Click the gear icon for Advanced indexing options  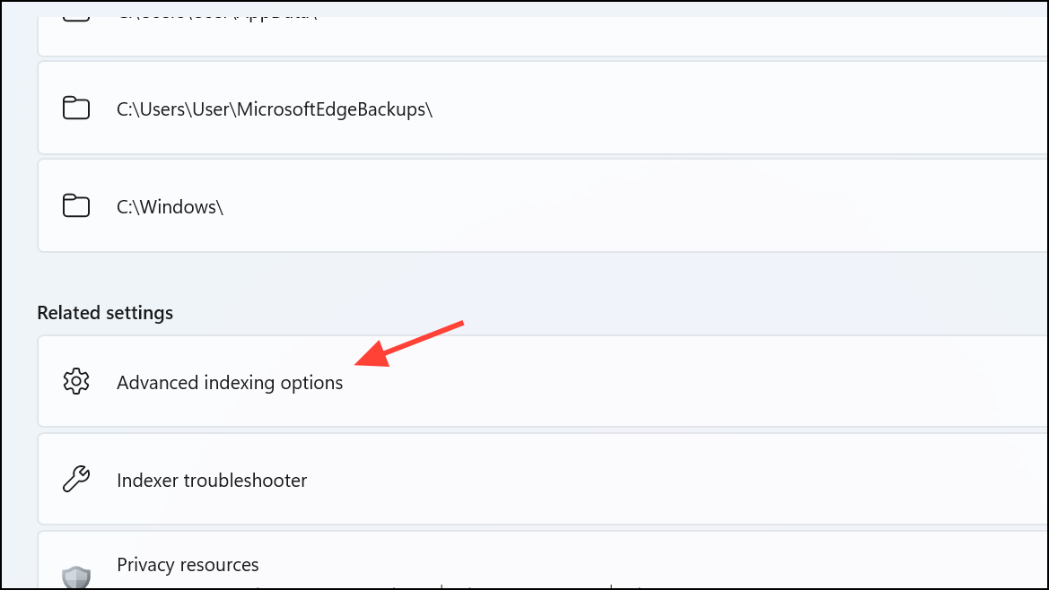76,381
